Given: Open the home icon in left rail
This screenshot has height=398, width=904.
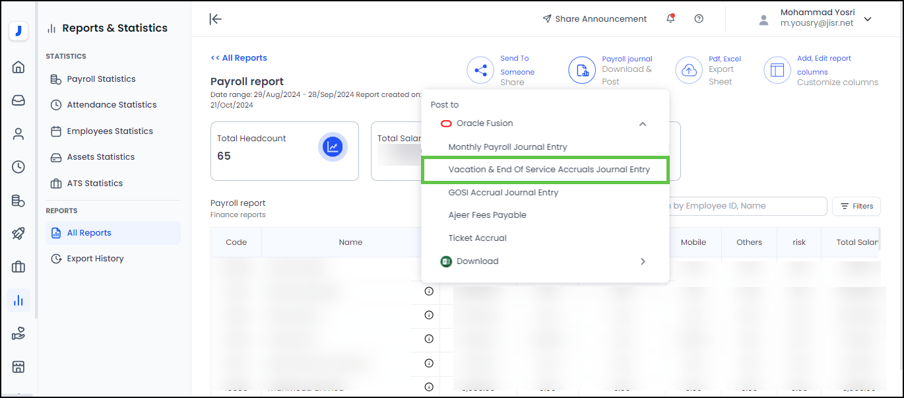Looking at the screenshot, I should [18, 67].
